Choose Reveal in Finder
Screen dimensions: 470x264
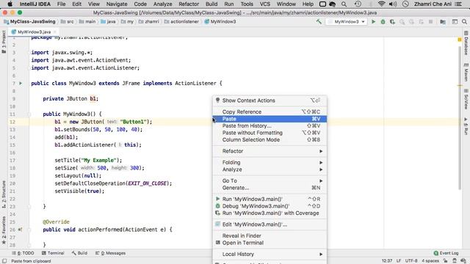(x=270, y=236)
